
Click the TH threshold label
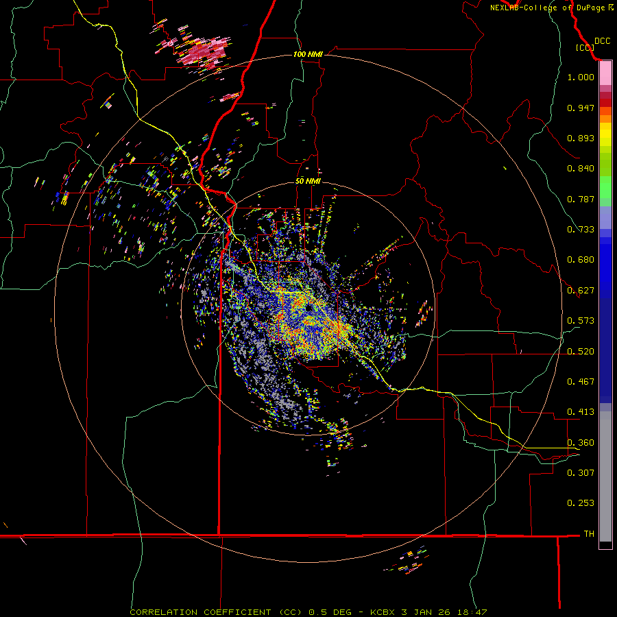pos(589,534)
